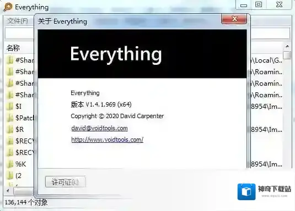Select the $Patch folder icon
This screenshot has height=211, width=295.
9,118
